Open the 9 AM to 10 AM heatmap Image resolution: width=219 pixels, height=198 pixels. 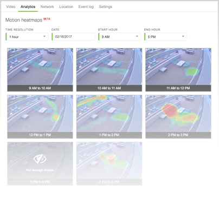[40, 70]
